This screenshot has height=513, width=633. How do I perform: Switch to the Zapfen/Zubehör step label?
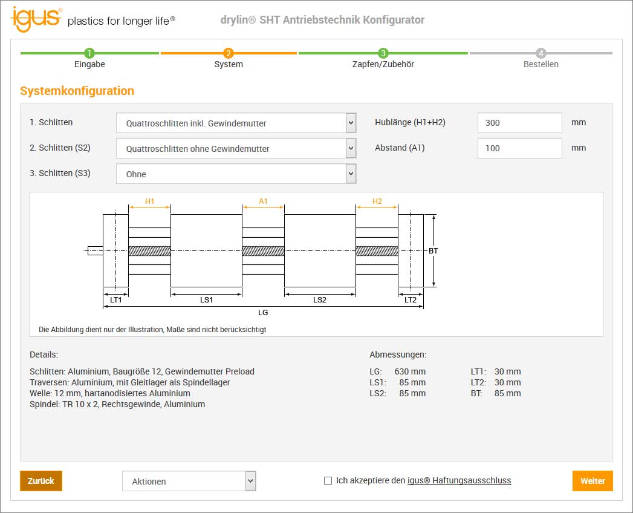click(x=383, y=64)
